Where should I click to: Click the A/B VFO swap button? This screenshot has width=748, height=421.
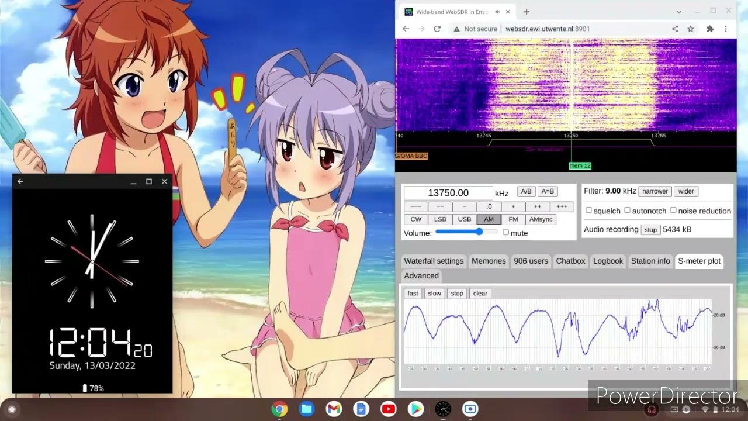tap(526, 191)
